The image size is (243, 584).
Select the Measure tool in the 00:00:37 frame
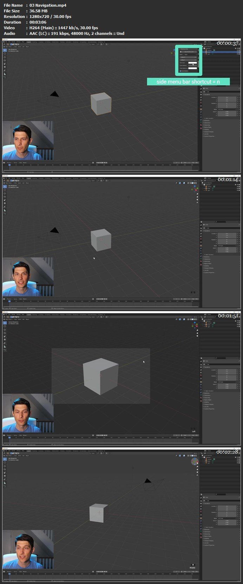(x=5, y=74)
